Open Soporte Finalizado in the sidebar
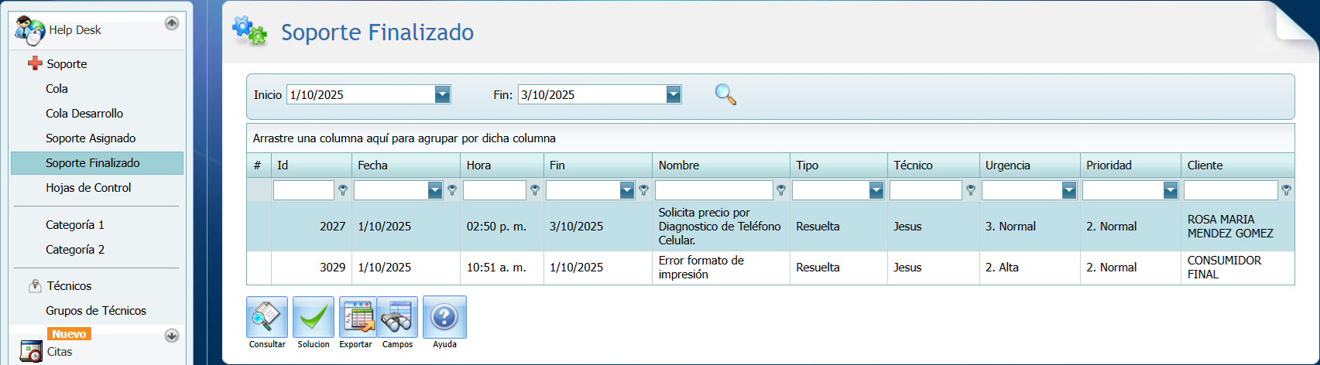This screenshot has height=365, width=1320. [97, 163]
